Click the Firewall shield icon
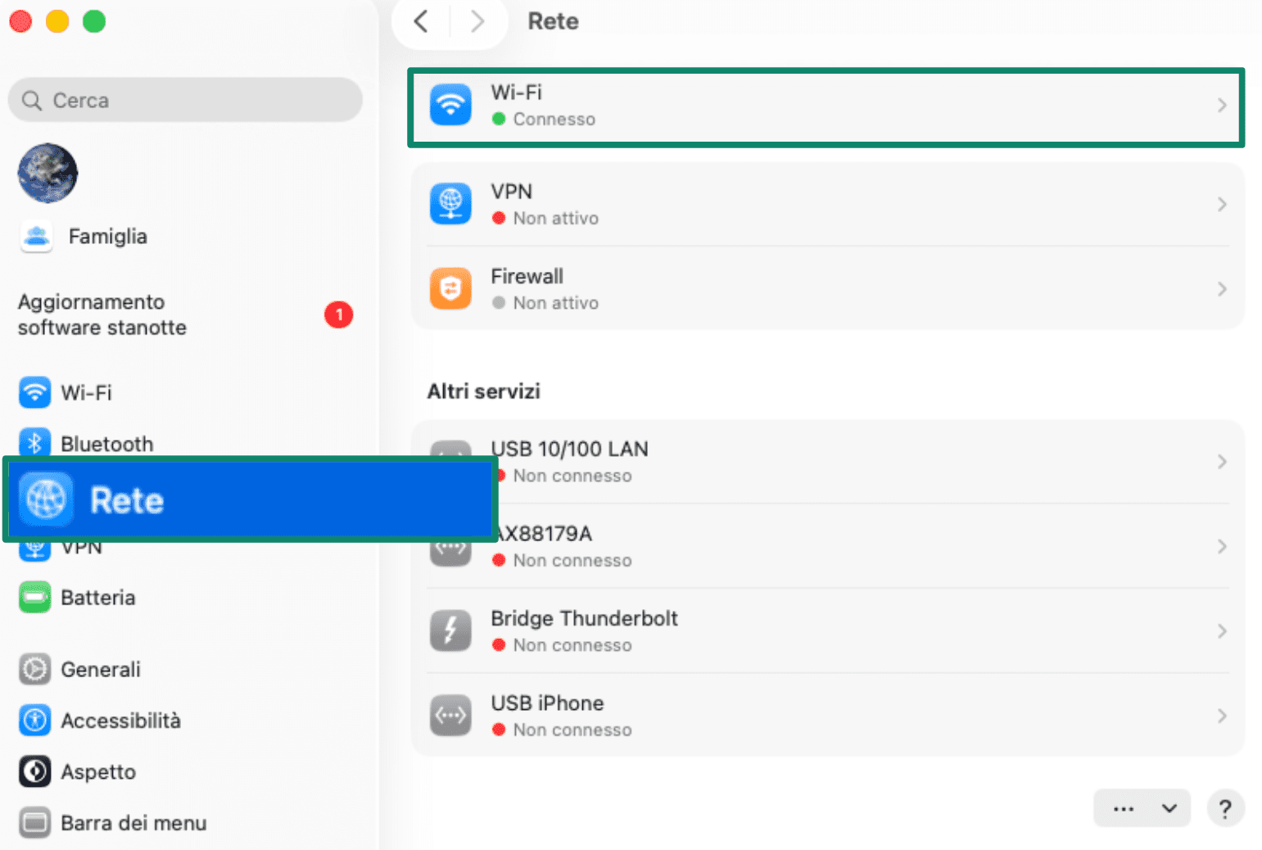 [450, 288]
